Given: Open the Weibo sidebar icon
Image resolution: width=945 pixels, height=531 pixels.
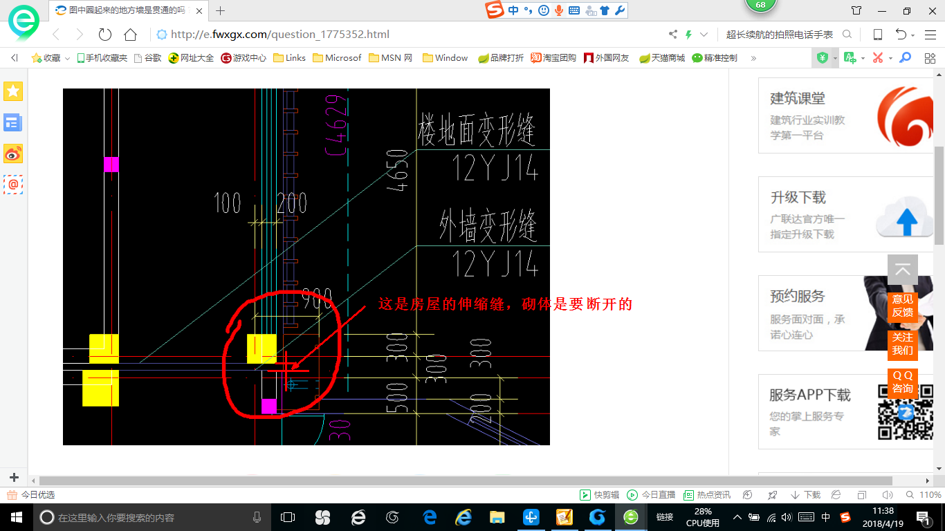Looking at the screenshot, I should [13, 153].
